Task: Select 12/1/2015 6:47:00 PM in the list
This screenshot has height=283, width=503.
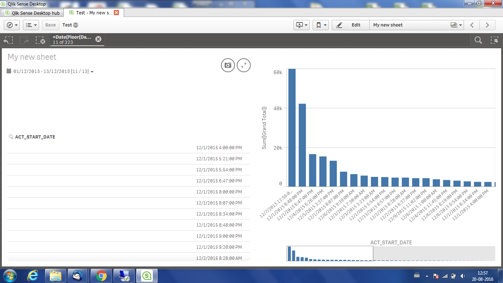Action: pyautogui.click(x=128, y=181)
